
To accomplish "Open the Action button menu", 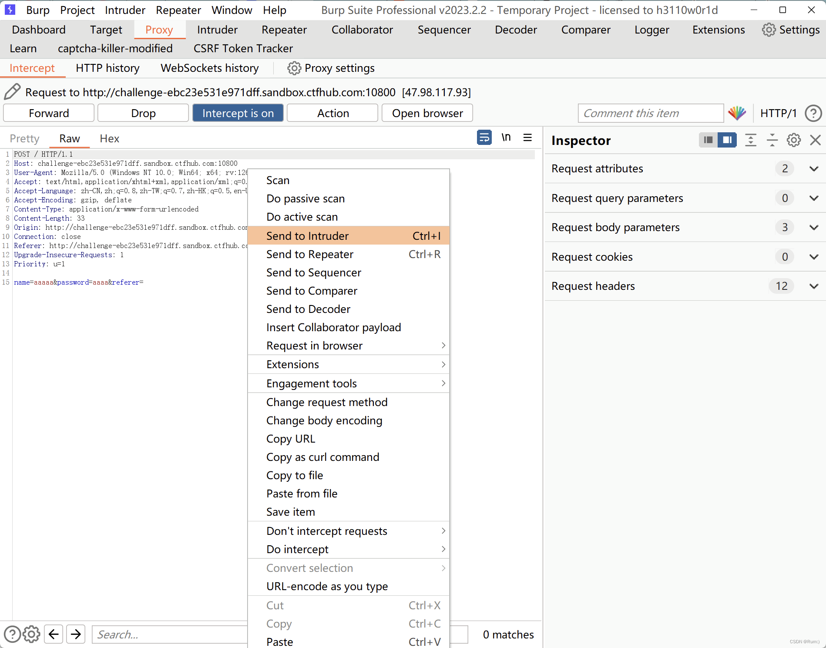I will tap(333, 113).
